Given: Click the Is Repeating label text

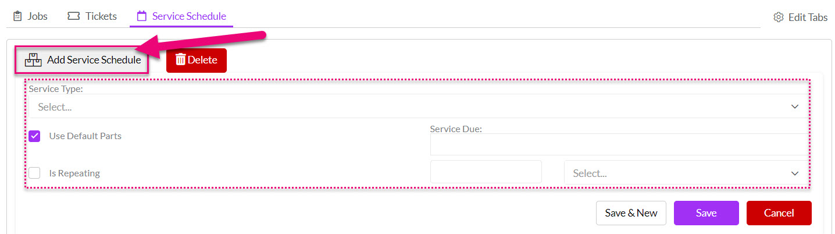Looking at the screenshot, I should pos(74,173).
